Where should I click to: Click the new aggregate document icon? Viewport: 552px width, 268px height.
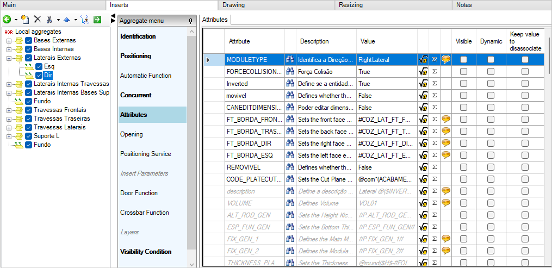coord(25,20)
